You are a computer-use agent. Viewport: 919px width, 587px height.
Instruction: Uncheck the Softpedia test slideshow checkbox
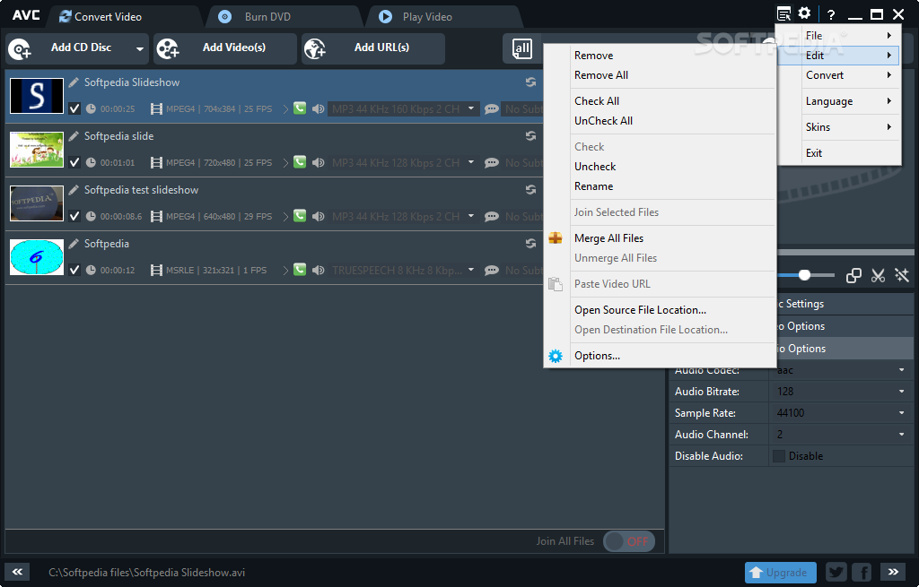point(74,217)
